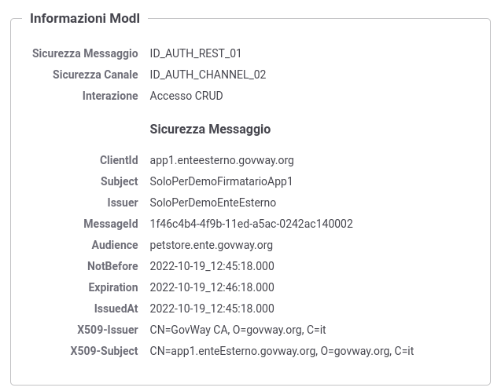Click the Interazione label
The image size is (501, 391).
click(110, 96)
